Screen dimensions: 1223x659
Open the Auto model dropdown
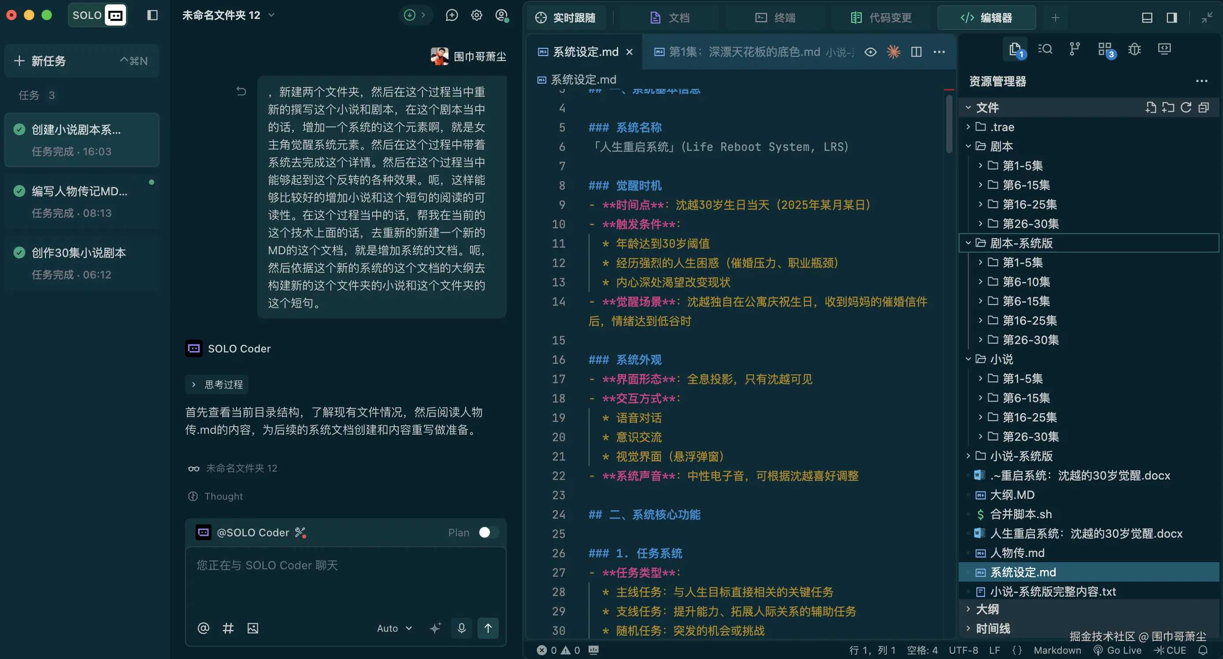point(393,628)
